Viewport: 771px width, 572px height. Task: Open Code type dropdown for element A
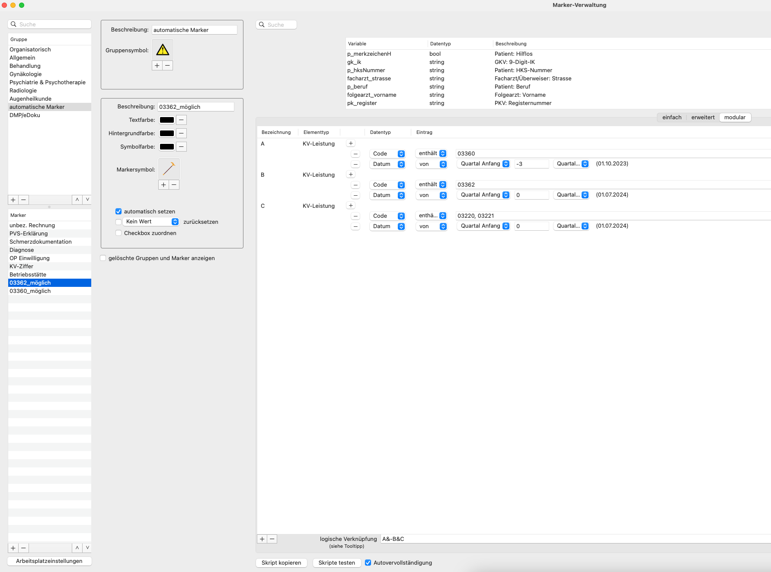387,154
